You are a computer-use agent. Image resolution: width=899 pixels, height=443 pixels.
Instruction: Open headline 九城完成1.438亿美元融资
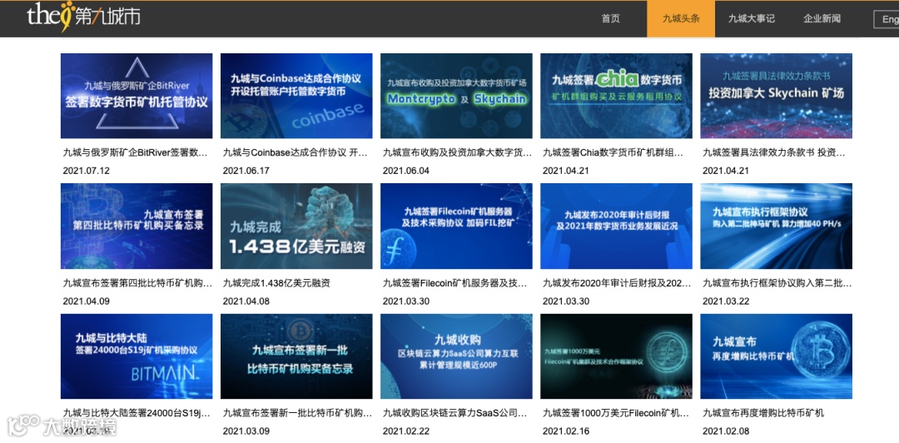click(x=276, y=283)
